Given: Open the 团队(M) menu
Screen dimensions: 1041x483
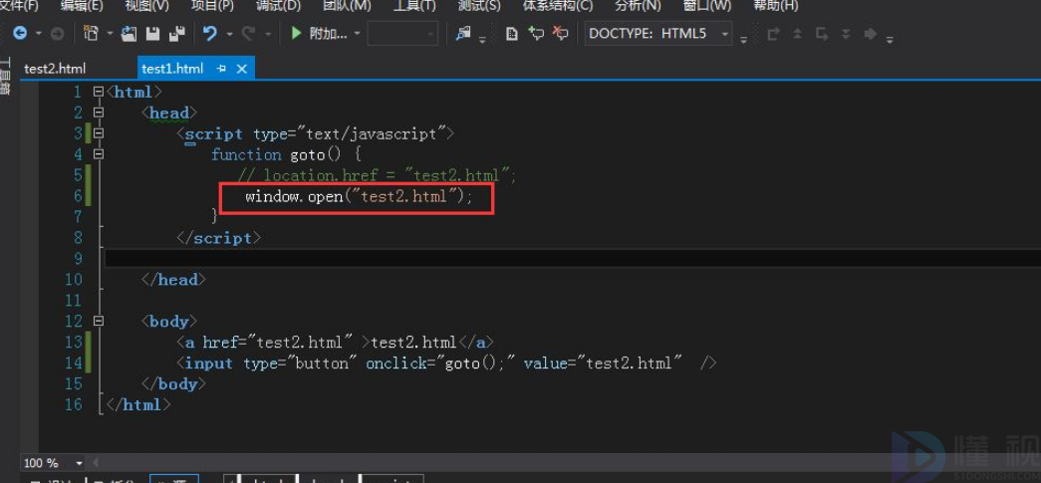Looking at the screenshot, I should (x=347, y=5).
